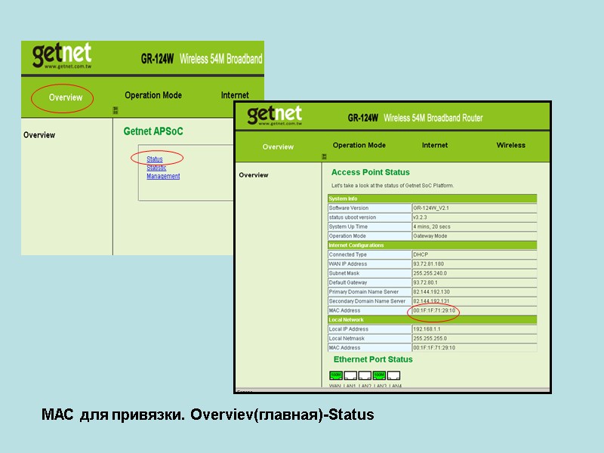Click sidebar collapse icon in back window
The image size is (604, 453).
coord(116,110)
